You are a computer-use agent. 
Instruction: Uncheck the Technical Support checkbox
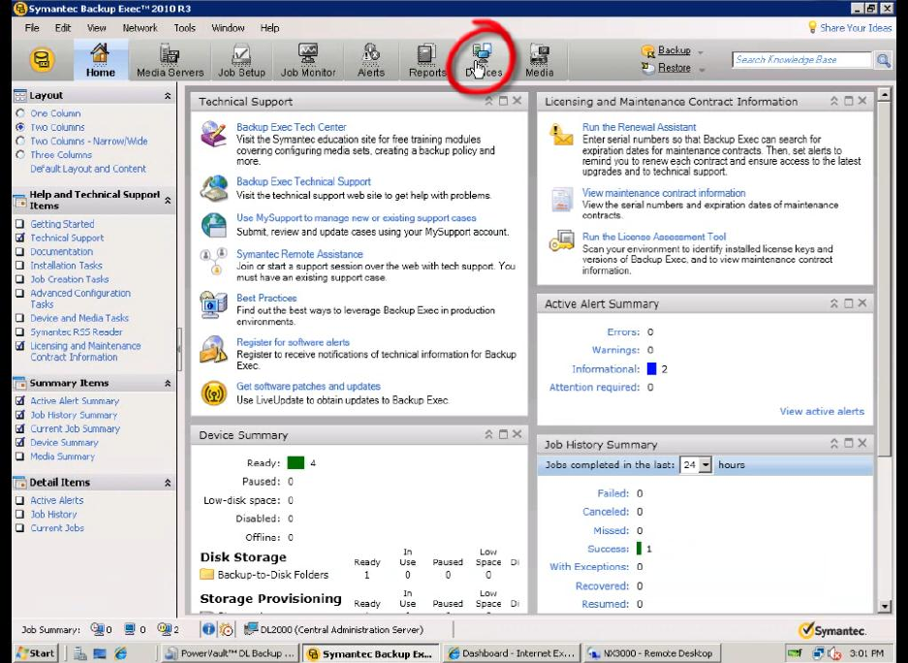pos(20,237)
